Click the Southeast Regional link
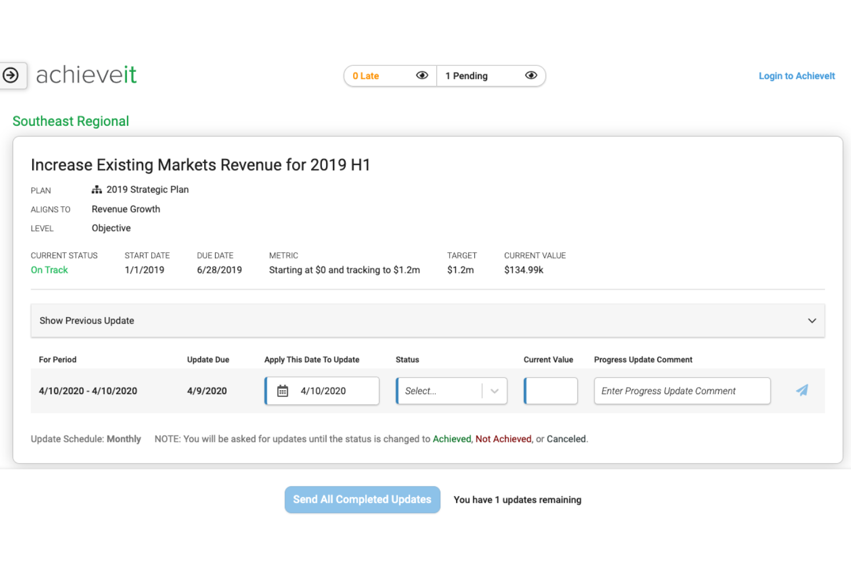 coord(71,121)
